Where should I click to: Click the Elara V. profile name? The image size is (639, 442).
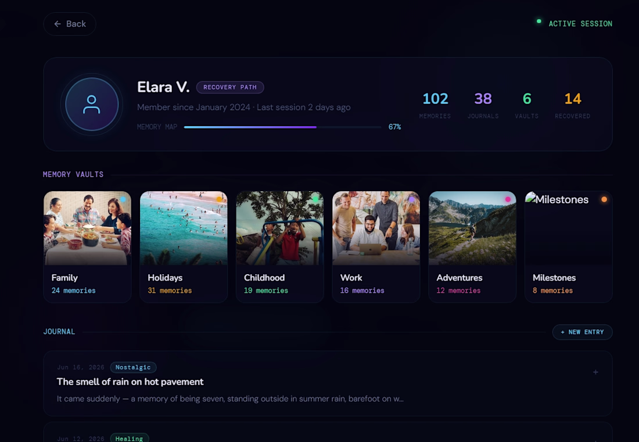point(163,87)
